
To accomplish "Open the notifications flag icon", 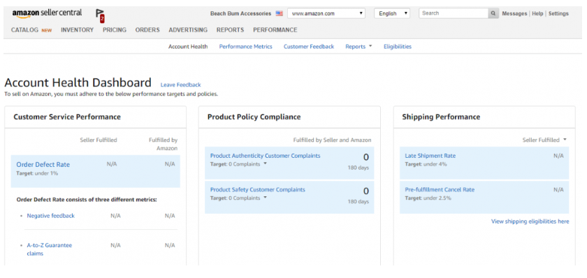I will pyautogui.click(x=99, y=15).
